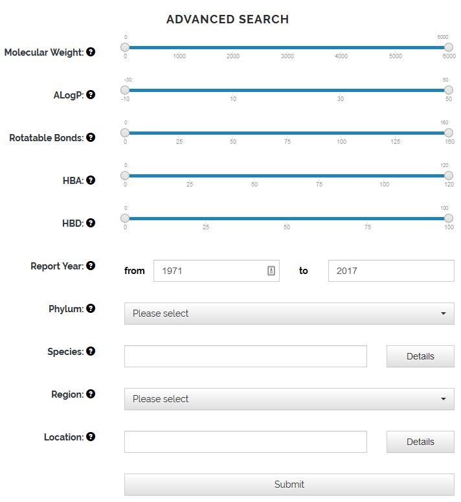The width and height of the screenshot is (461, 502).
Task: Click the Region help icon
Action: [x=91, y=394]
